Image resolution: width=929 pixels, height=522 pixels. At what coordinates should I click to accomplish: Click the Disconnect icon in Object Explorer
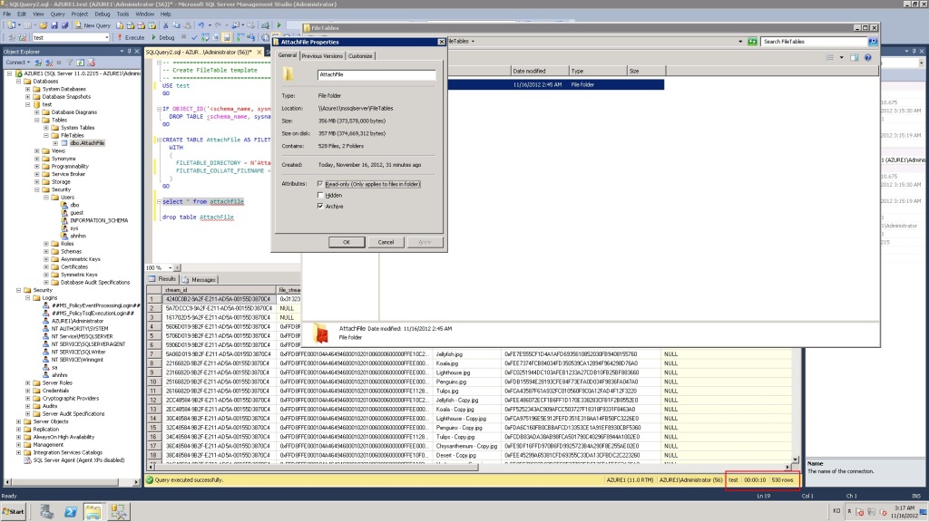49,63
